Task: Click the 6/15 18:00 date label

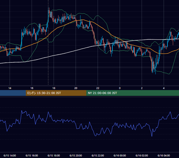Action: (54, 155)
